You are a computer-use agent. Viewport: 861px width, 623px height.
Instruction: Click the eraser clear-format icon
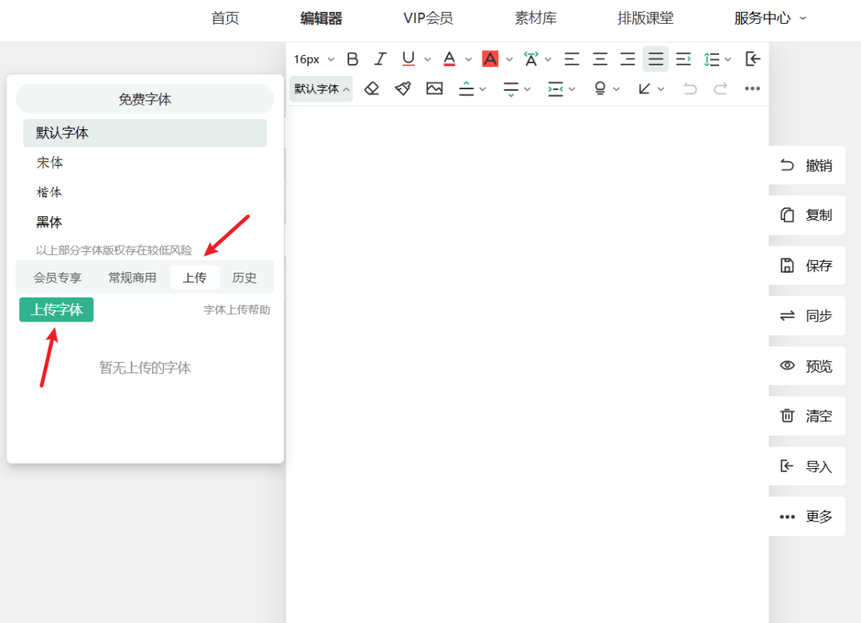(372, 89)
